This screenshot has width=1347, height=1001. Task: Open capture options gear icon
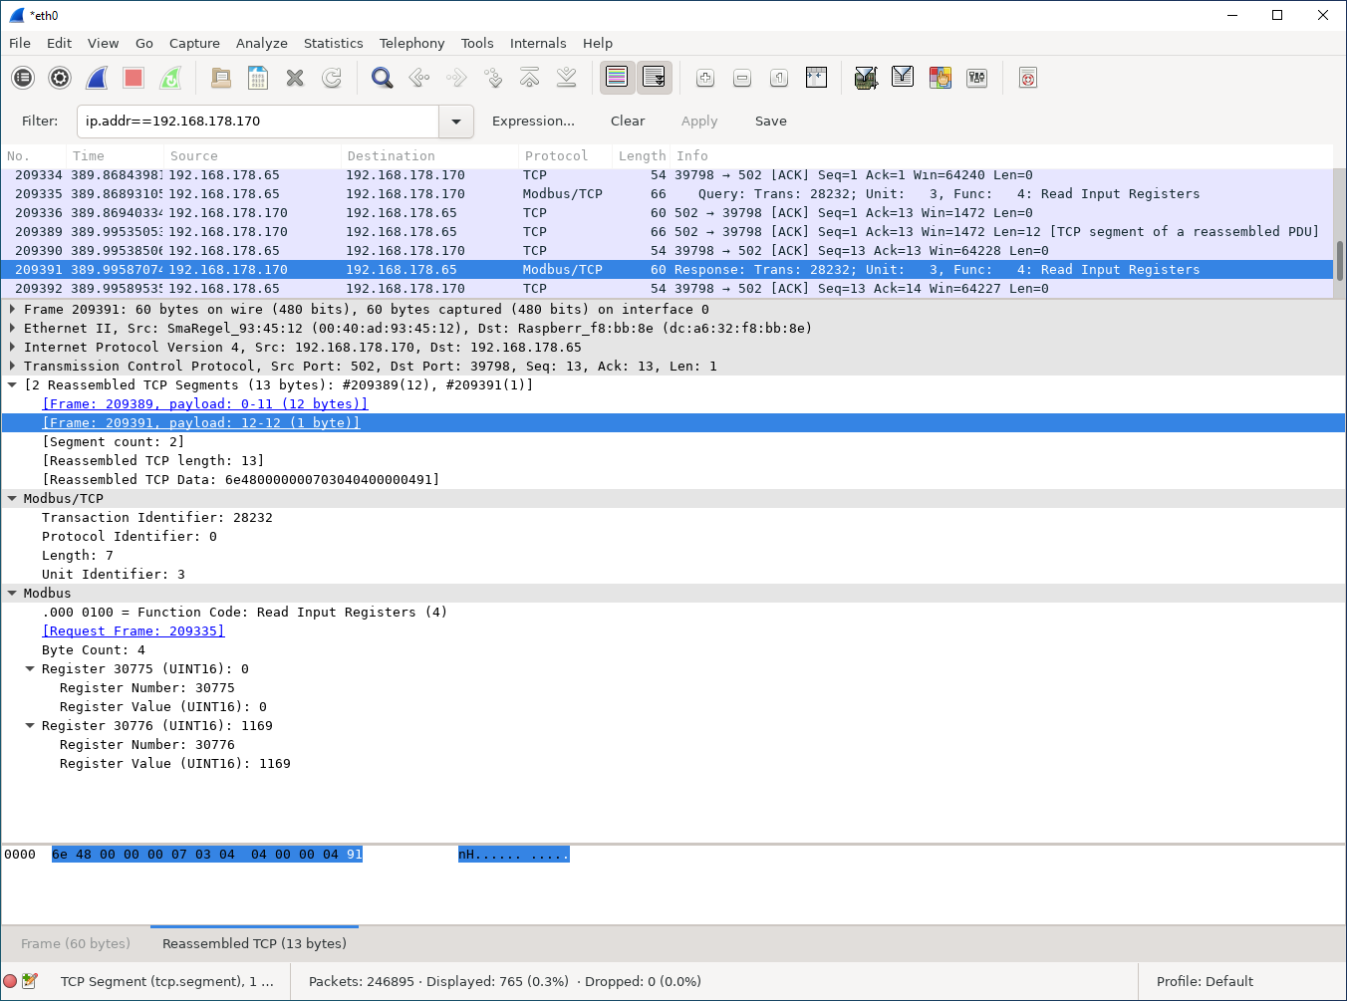[x=60, y=78]
